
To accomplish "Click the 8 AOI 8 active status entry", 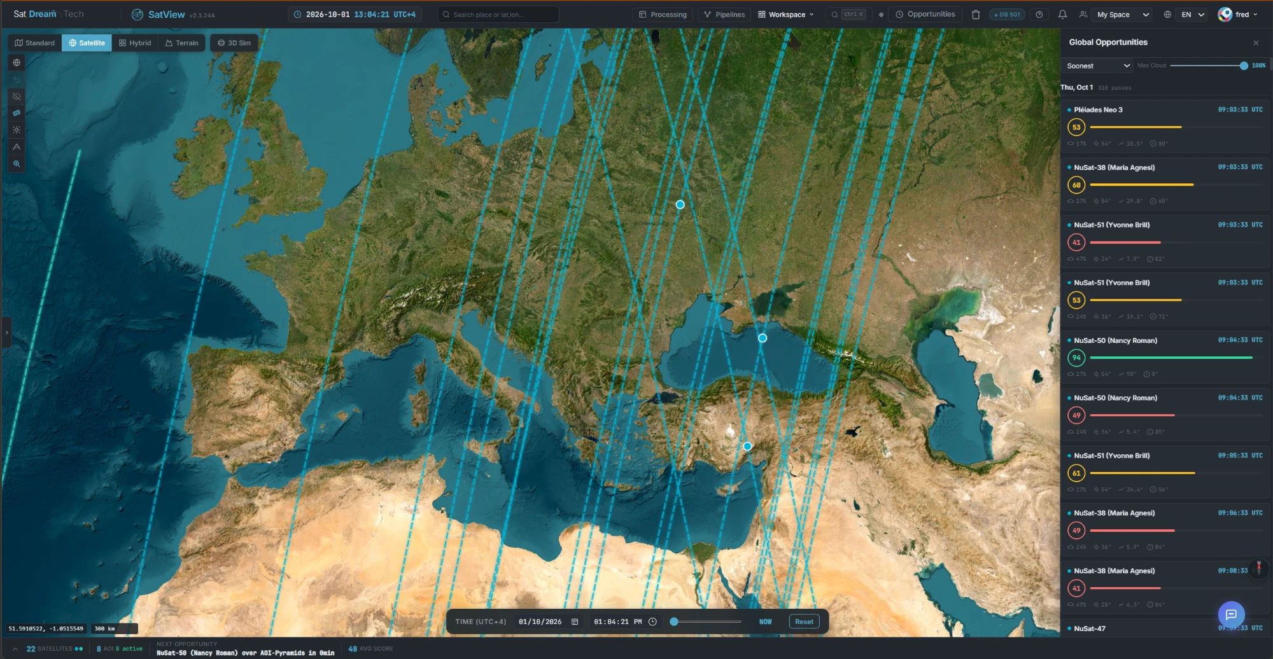I will pos(120,649).
